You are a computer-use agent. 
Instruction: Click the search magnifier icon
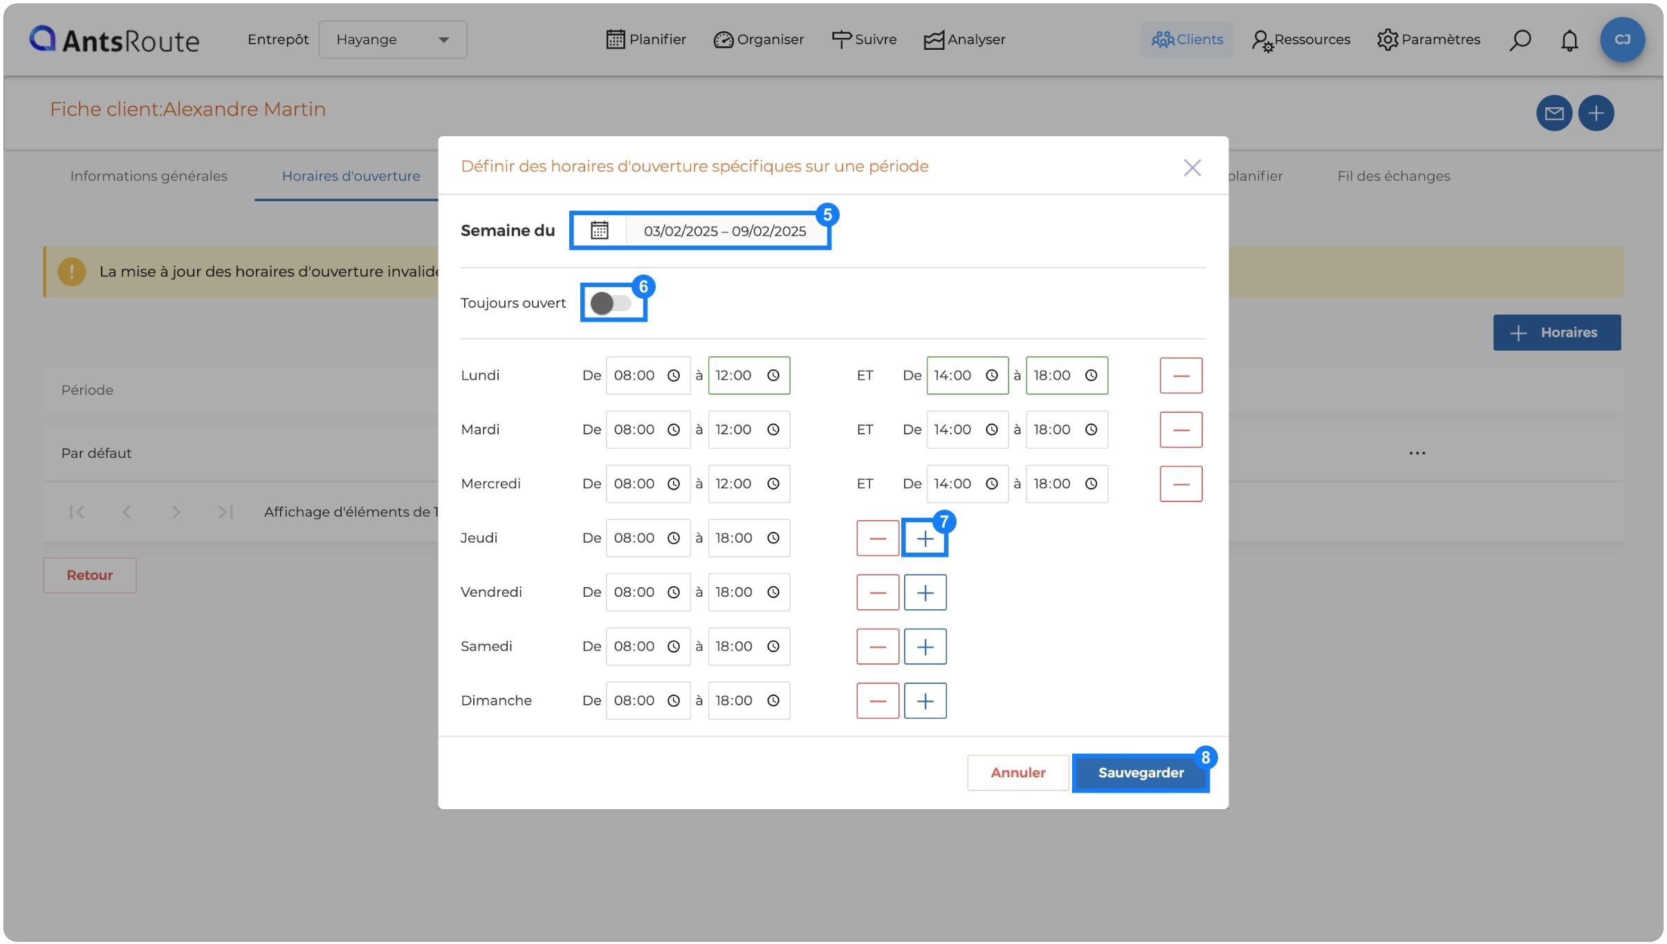tap(1520, 40)
